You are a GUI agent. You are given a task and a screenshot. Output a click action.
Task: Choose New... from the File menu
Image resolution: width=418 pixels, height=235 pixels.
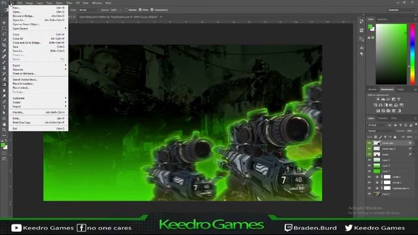39,8
